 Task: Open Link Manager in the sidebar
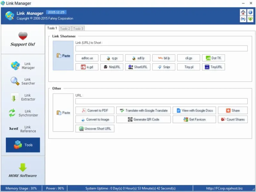[x=23, y=66]
